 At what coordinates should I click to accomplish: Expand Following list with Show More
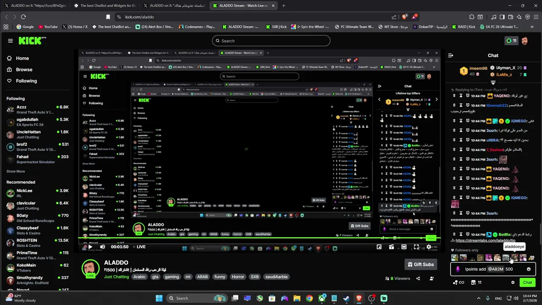[16, 172]
